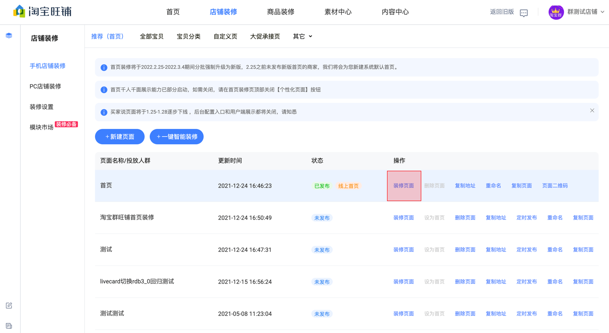Screen dimensions: 609x333
Task: Click the 淘宝群 store avatar
Action: coord(556,12)
